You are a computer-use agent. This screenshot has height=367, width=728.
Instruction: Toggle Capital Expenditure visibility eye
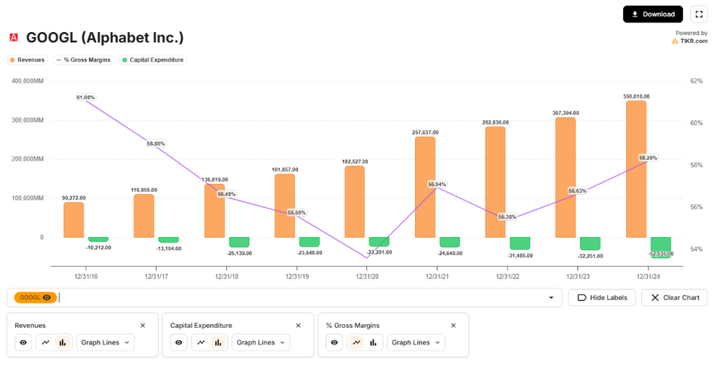point(179,342)
